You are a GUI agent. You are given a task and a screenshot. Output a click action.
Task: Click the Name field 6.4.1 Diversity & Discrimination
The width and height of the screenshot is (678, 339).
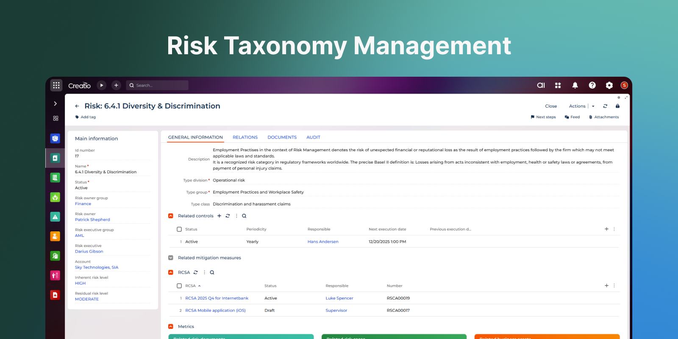click(113, 172)
